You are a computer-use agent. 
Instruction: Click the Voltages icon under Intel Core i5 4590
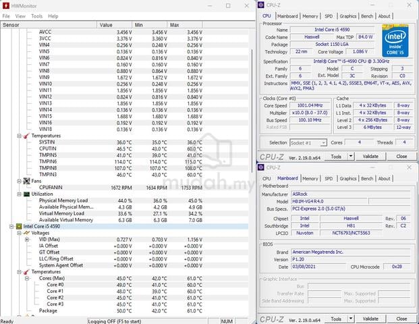tap(26, 233)
